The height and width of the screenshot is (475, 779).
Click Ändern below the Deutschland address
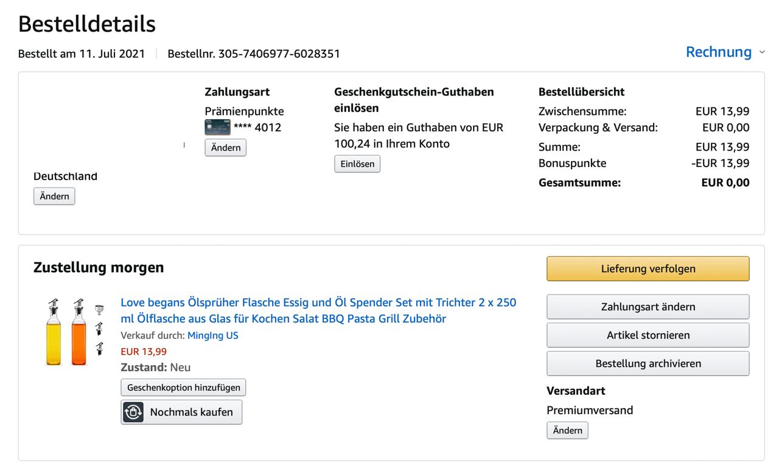click(54, 197)
